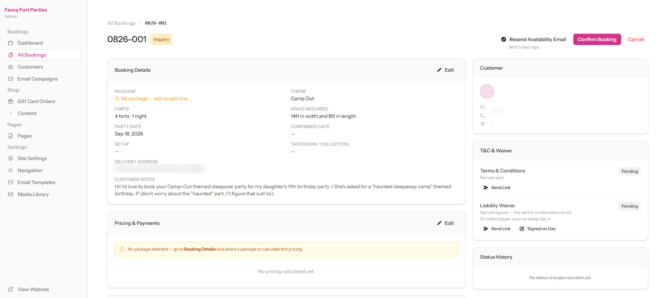Click Resend Availability Email
Screen dimensions: 662x298
[537, 39]
